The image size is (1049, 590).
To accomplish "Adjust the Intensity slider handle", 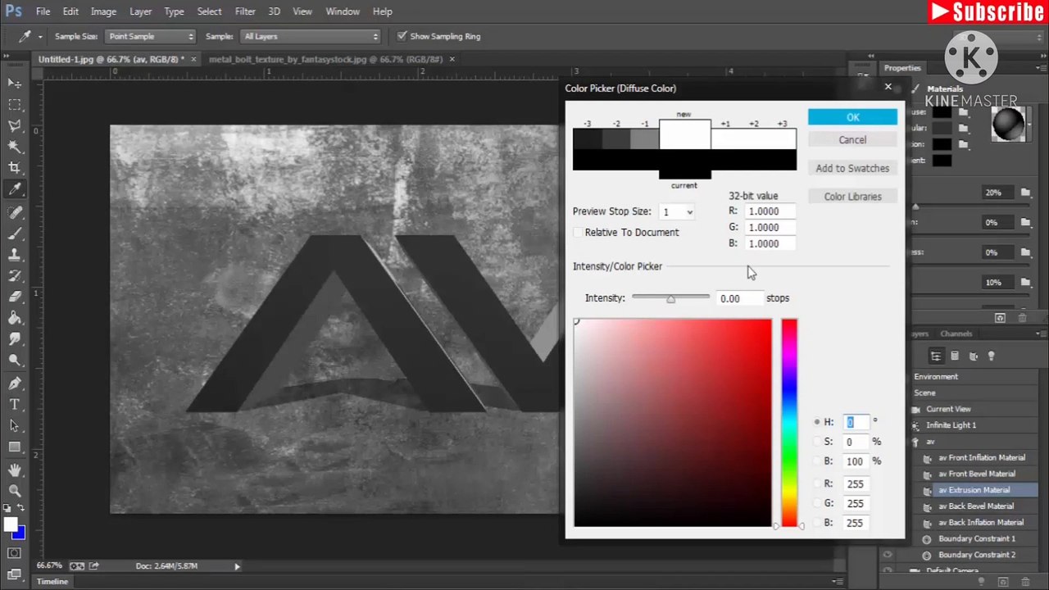I will (670, 300).
